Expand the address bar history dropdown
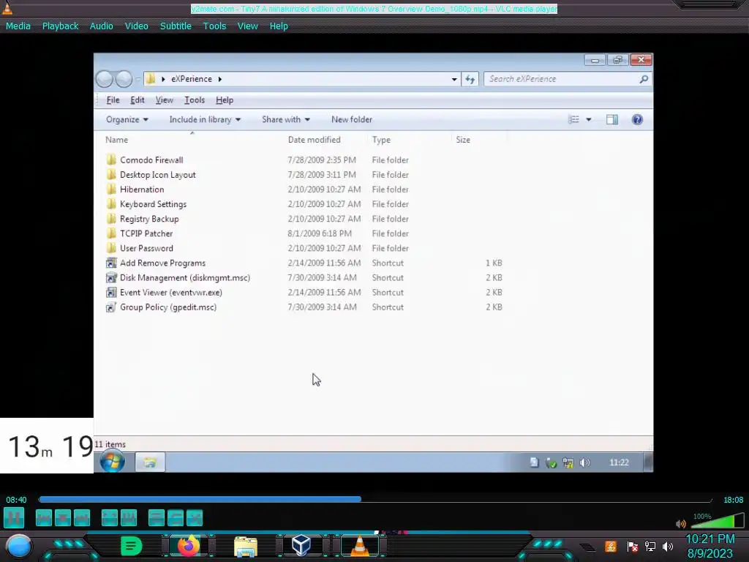749x562 pixels. click(454, 79)
